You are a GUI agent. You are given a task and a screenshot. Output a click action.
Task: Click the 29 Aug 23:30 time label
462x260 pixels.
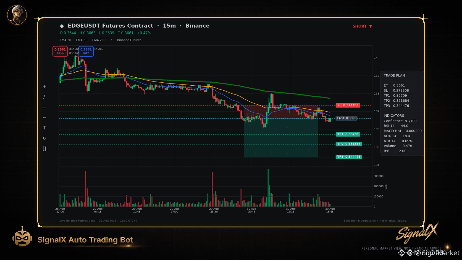tap(214, 210)
